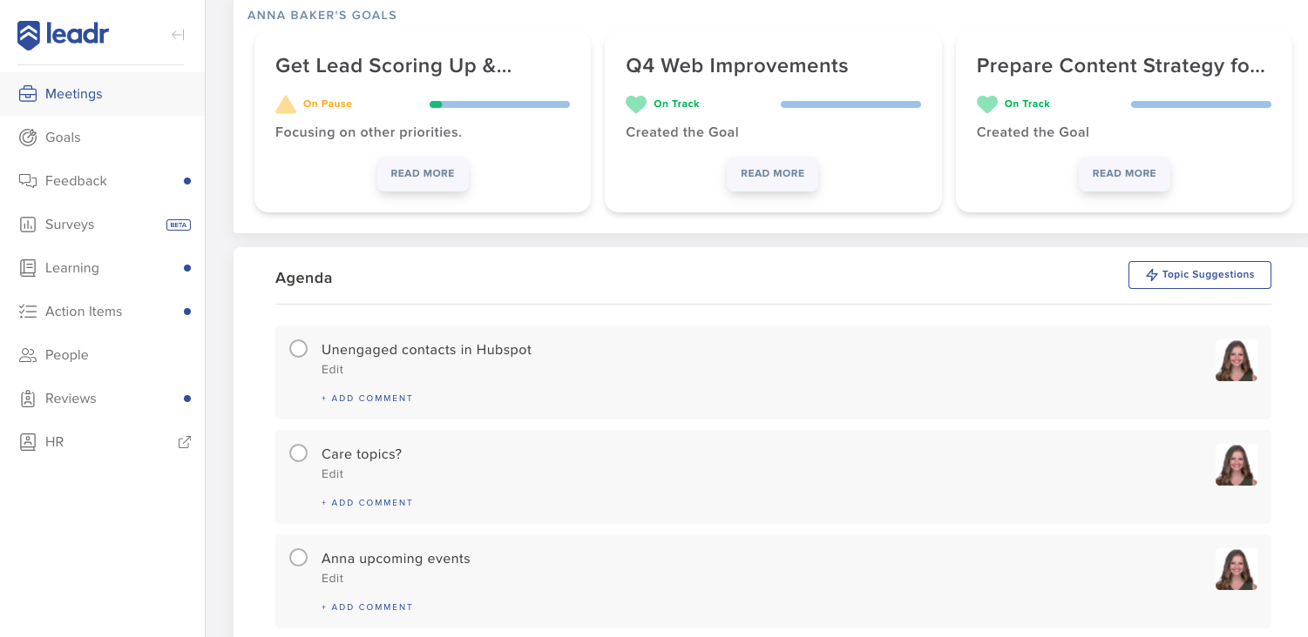This screenshot has width=1308, height=637.
Task: Click the Surveys chart icon
Action: (28, 225)
